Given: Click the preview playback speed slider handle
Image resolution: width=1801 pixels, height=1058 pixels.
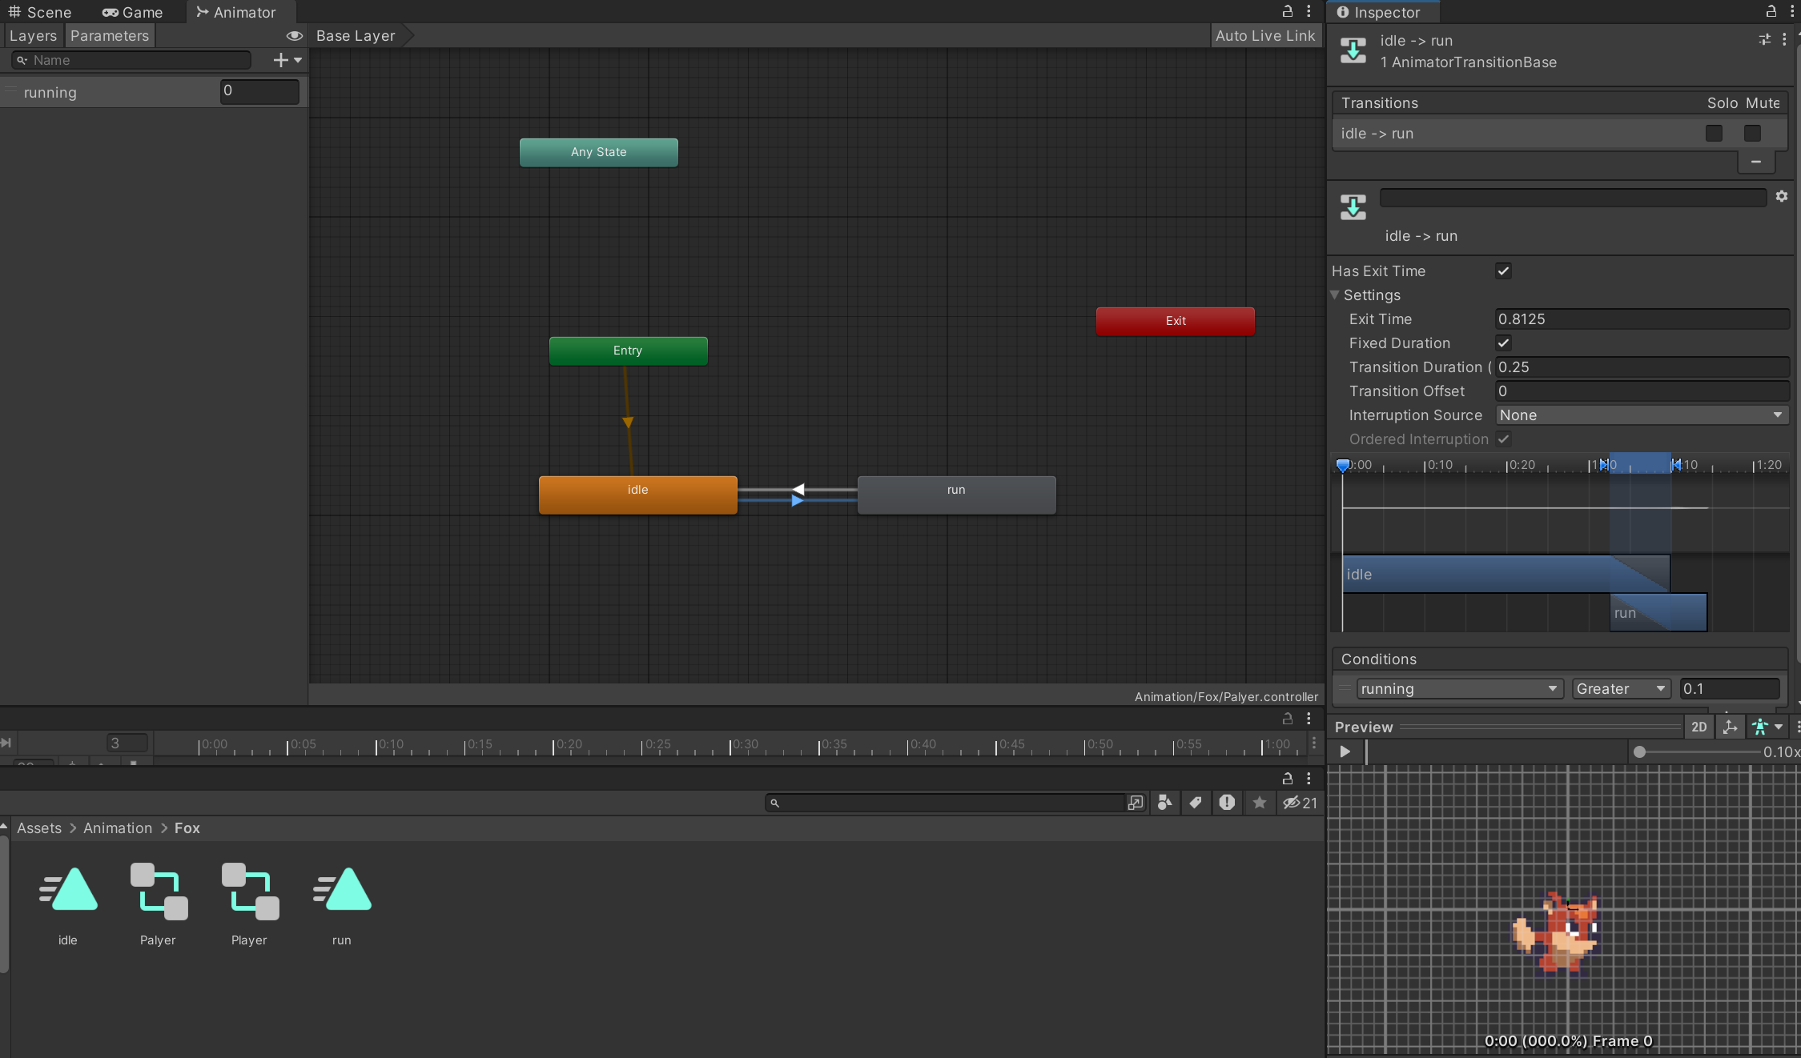Looking at the screenshot, I should 1639,751.
